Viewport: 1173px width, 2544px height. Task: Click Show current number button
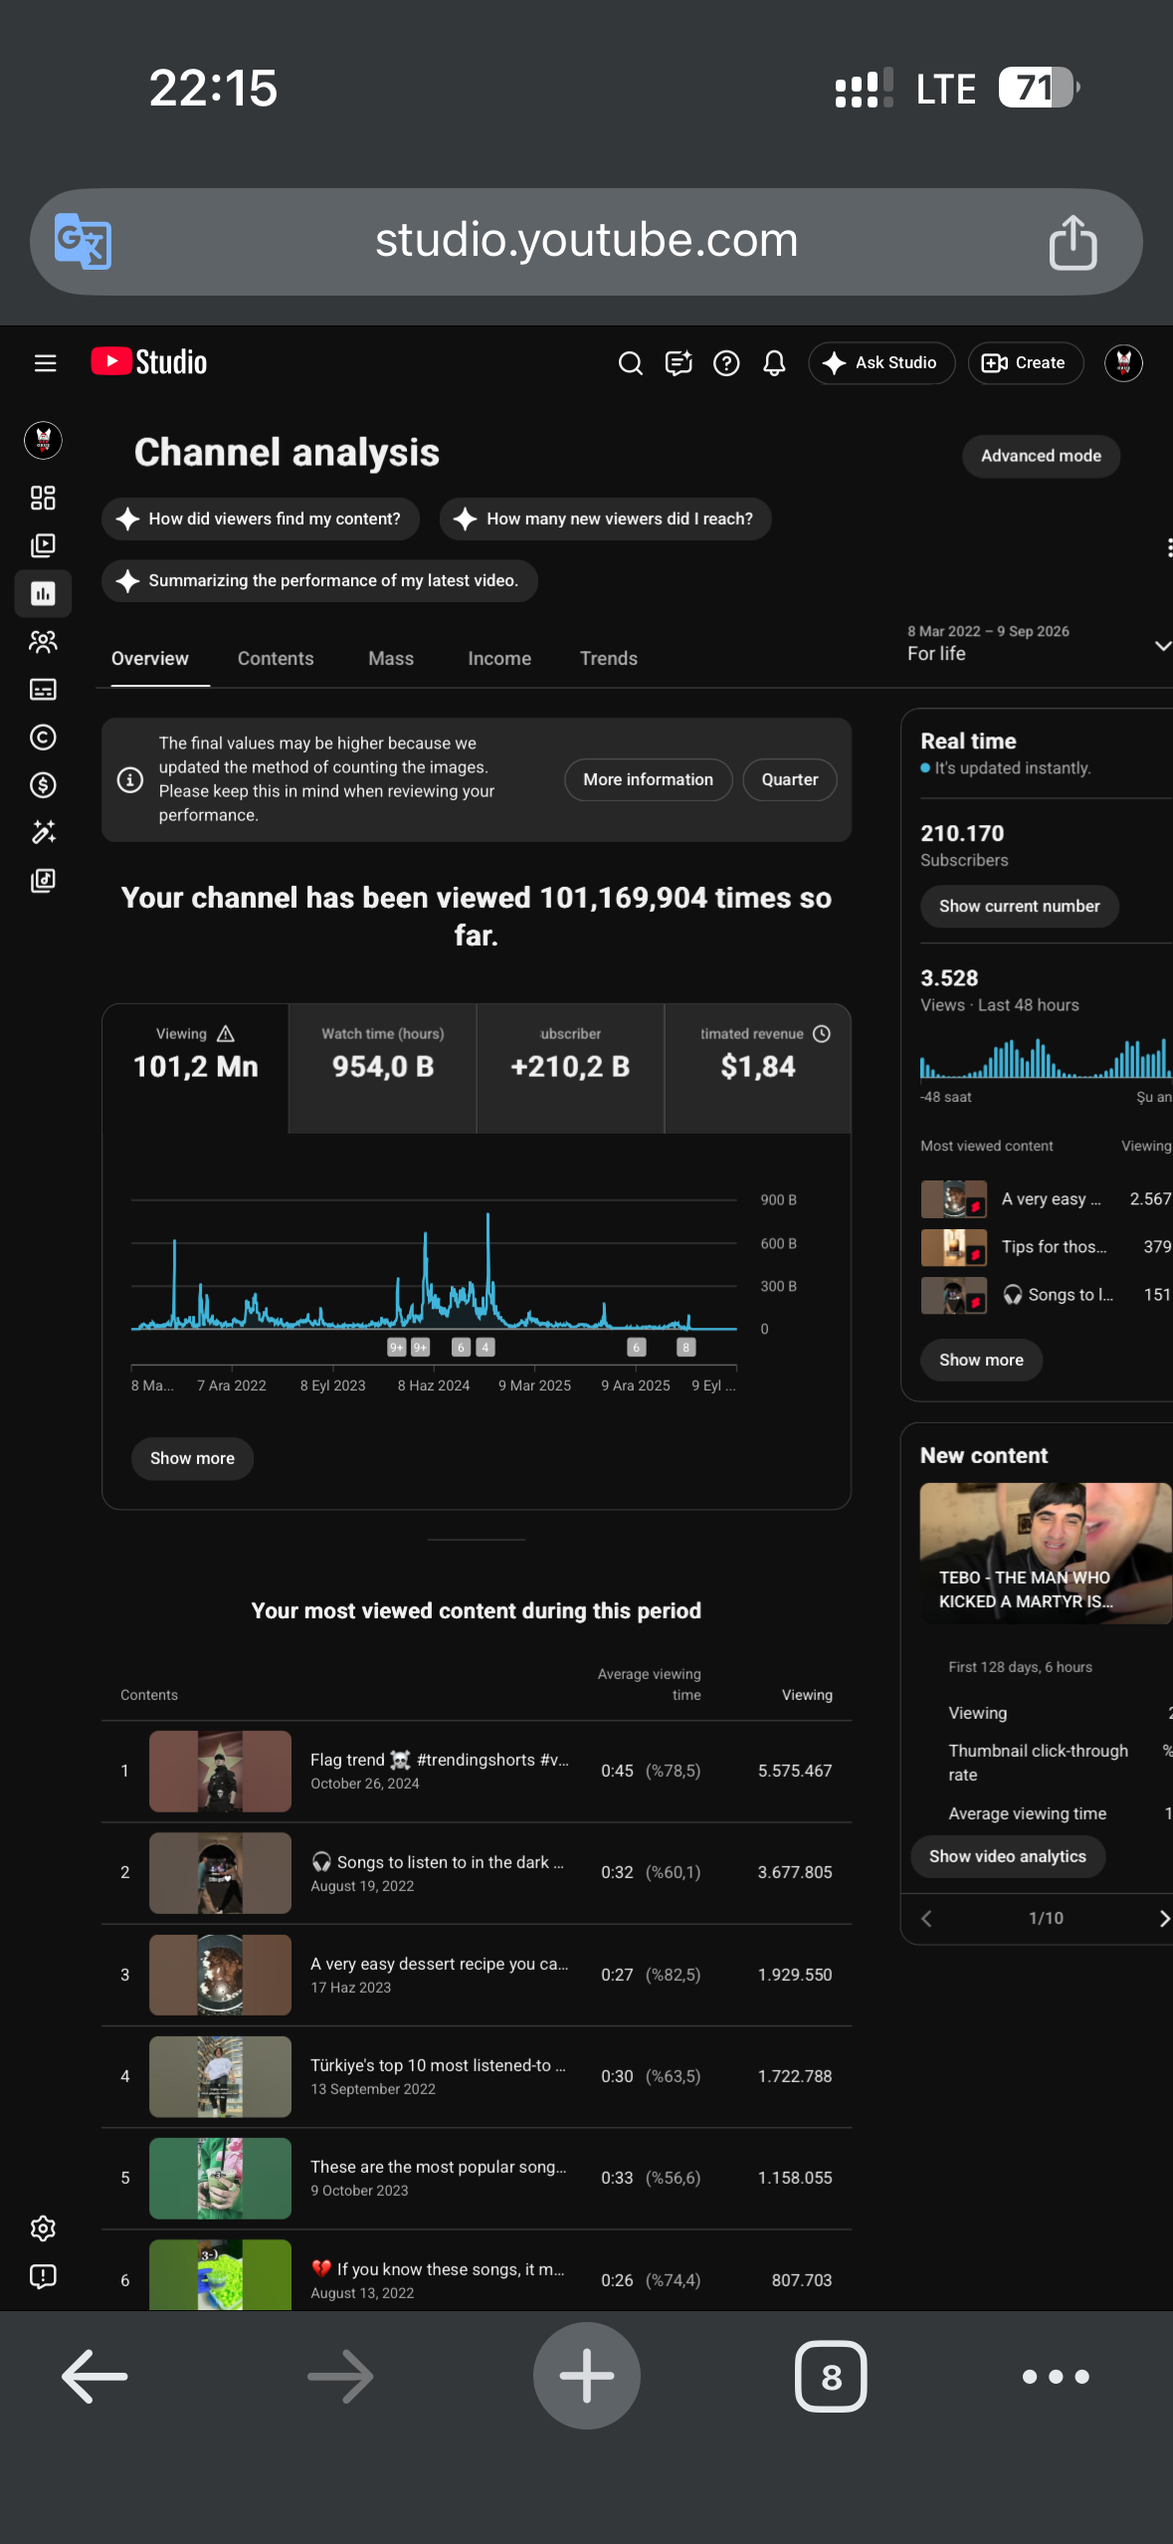pos(1020,907)
